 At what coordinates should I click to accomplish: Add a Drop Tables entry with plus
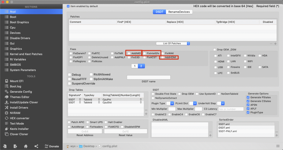coord(146,114)
